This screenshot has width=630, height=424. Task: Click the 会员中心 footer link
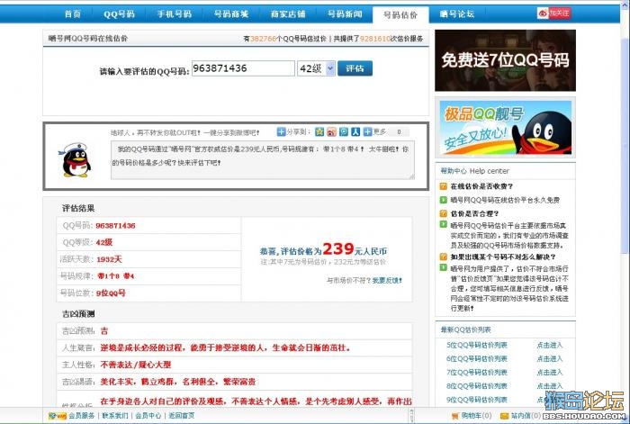click(x=148, y=416)
